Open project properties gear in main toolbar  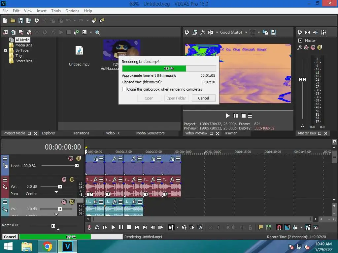(x=37, y=20)
